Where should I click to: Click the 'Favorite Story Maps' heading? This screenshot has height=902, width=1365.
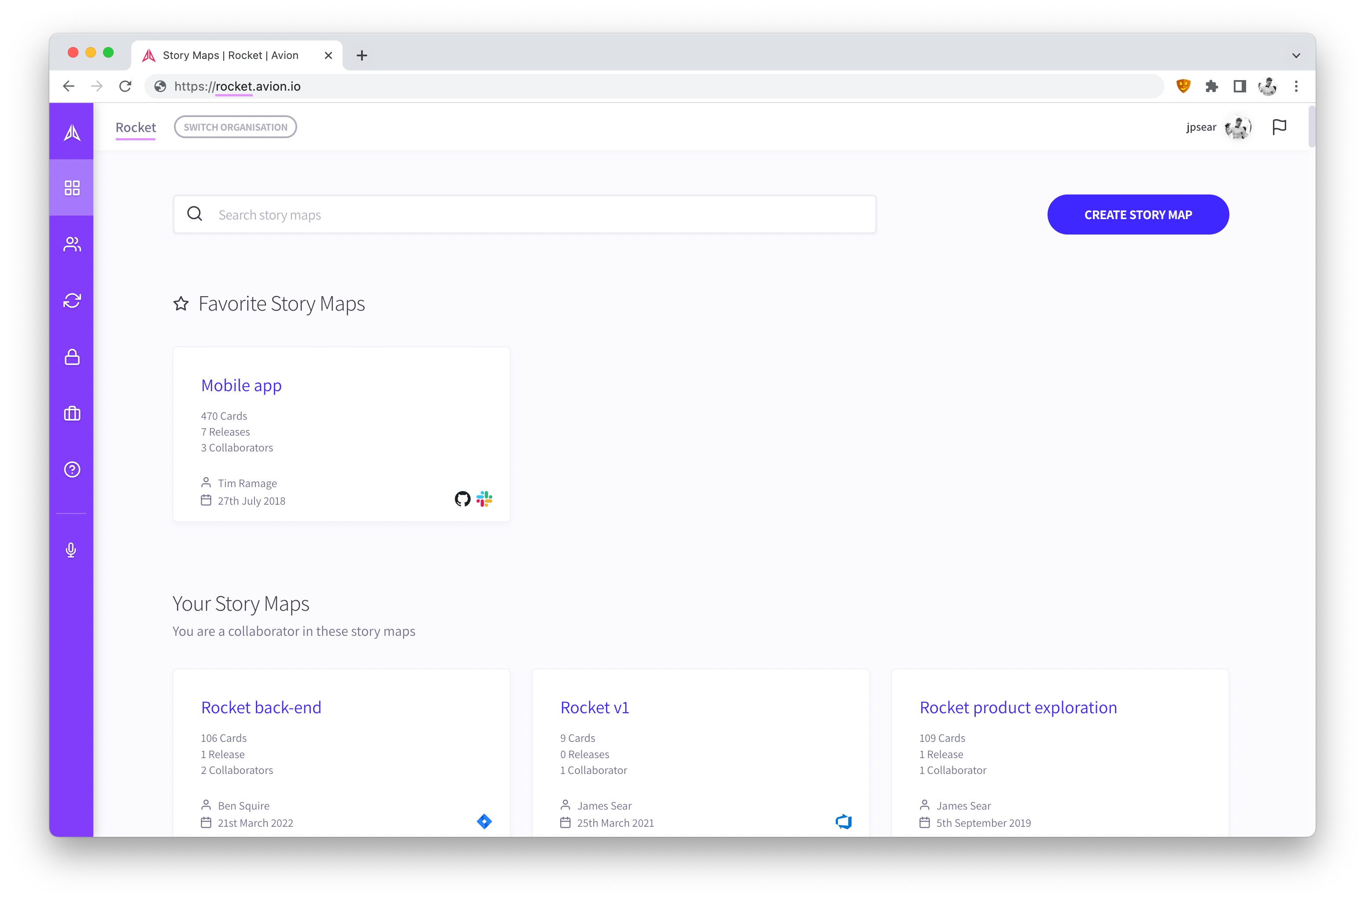281,304
